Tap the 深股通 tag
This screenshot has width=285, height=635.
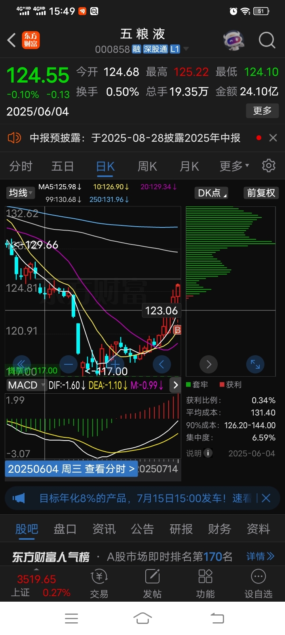coord(156,49)
